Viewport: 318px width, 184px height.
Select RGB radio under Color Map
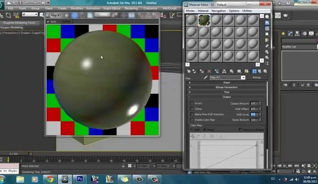(x=192, y=130)
